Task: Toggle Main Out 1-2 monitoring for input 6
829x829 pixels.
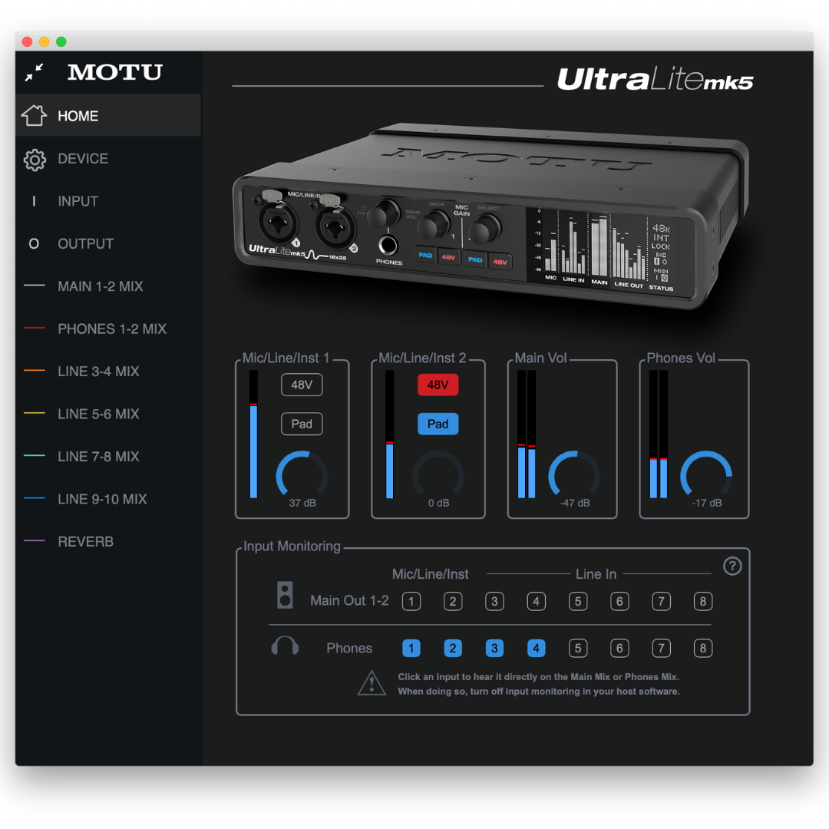Action: point(619,601)
